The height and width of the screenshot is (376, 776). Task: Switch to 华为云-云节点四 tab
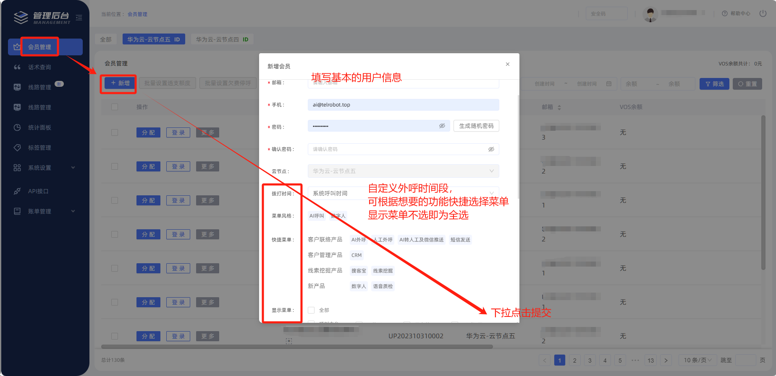pos(222,39)
